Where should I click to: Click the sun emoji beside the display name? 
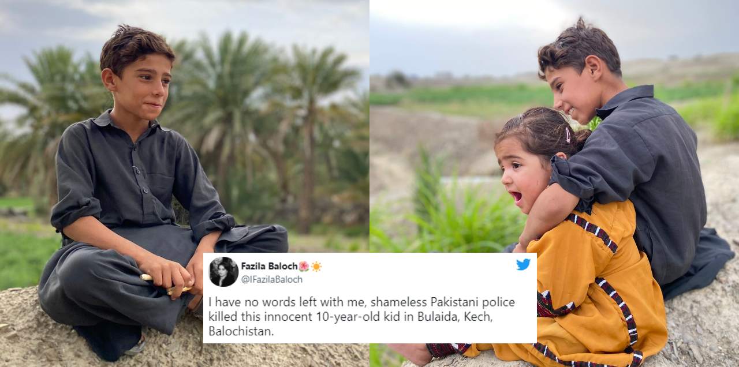(316, 266)
